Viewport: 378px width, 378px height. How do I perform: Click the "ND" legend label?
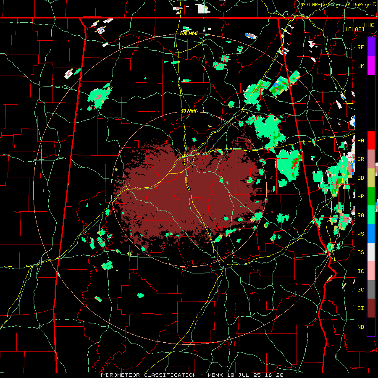point(360,327)
